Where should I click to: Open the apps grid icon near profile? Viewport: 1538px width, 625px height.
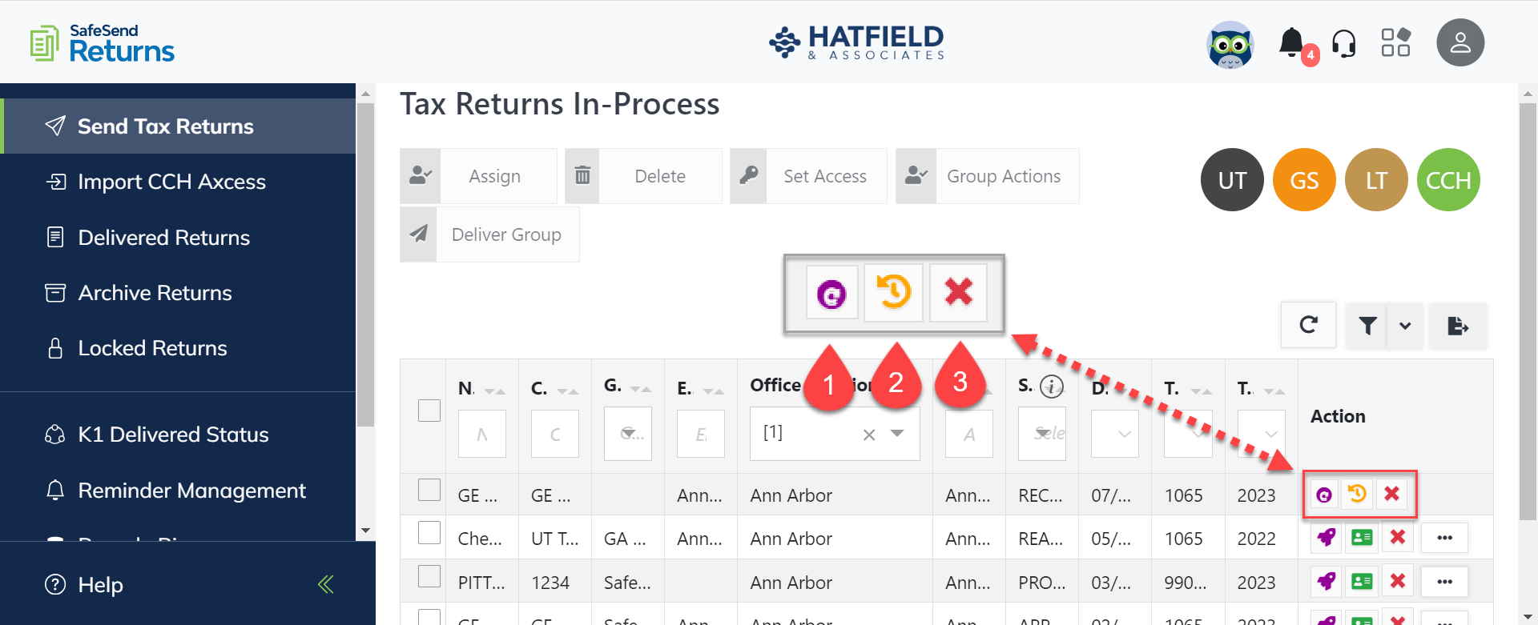pos(1395,43)
